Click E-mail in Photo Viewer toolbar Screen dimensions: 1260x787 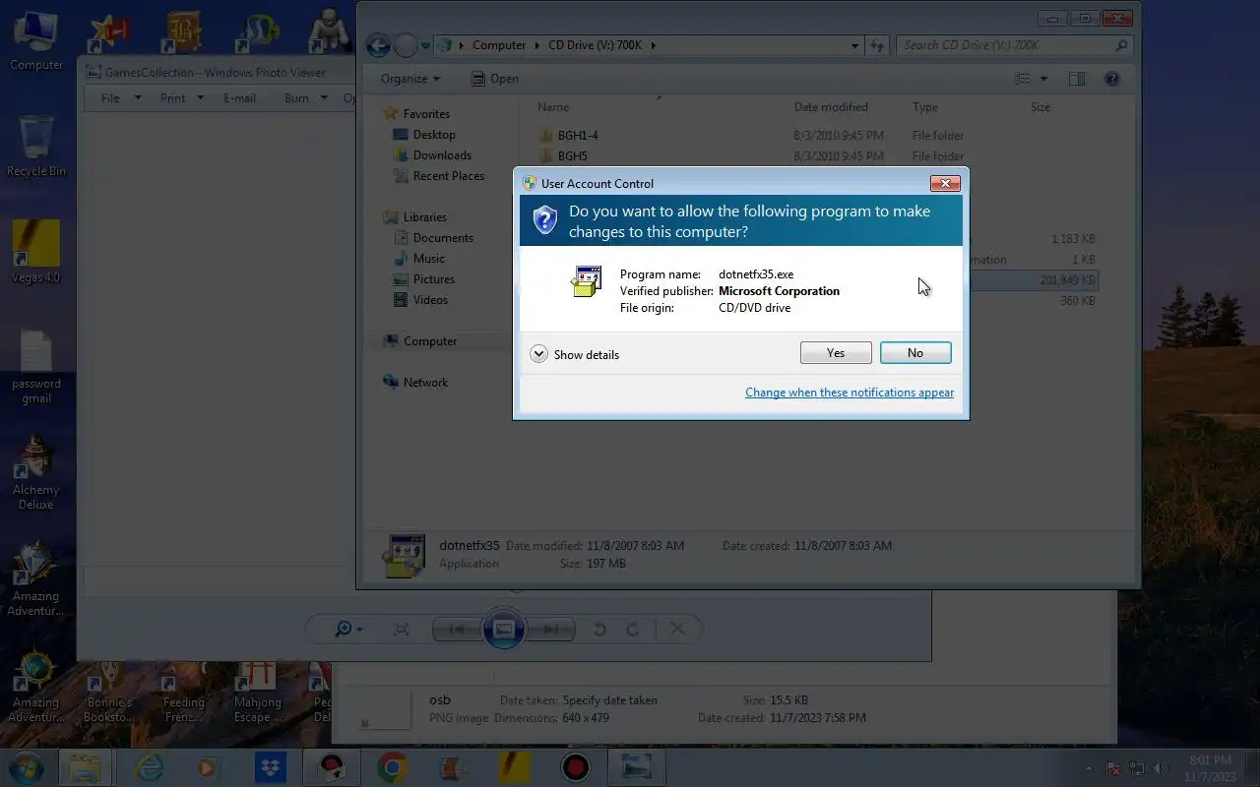coord(239,98)
